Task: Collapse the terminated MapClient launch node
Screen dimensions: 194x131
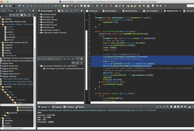Action: 39,66
